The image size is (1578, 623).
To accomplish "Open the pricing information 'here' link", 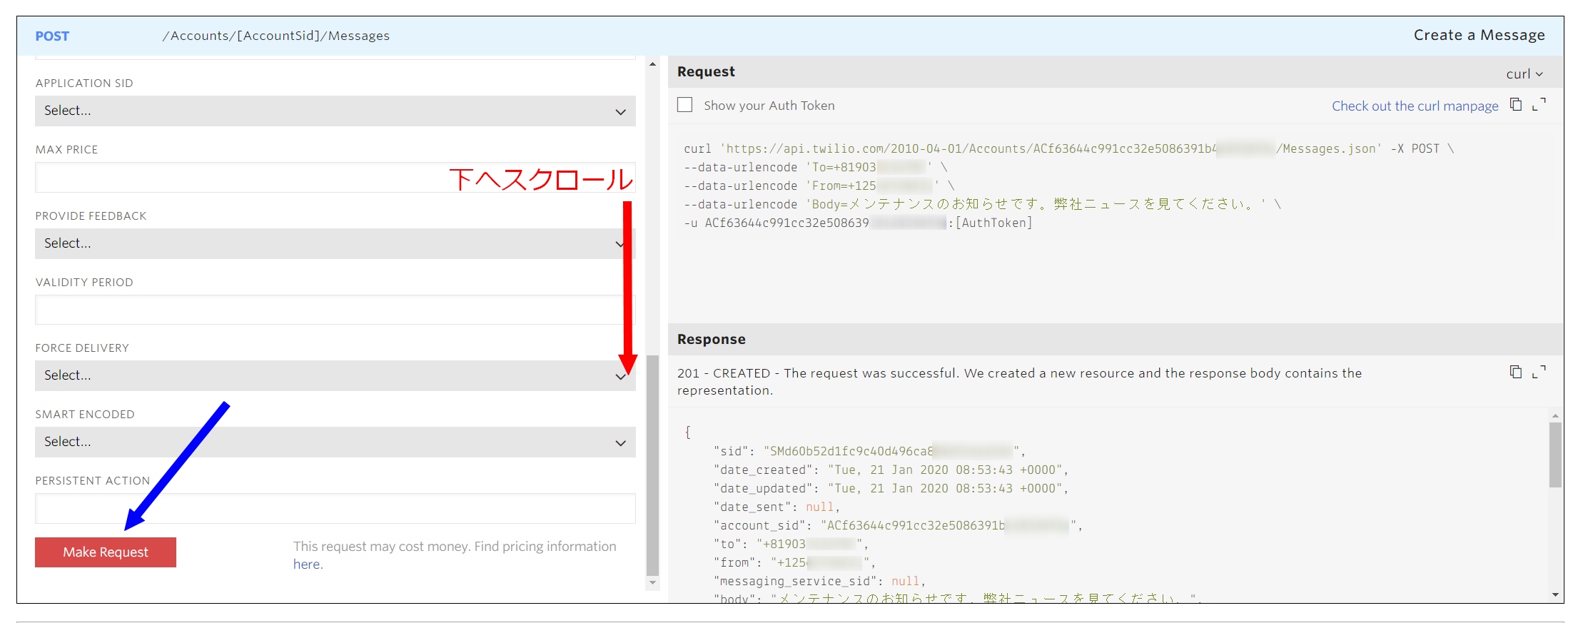I will point(306,564).
